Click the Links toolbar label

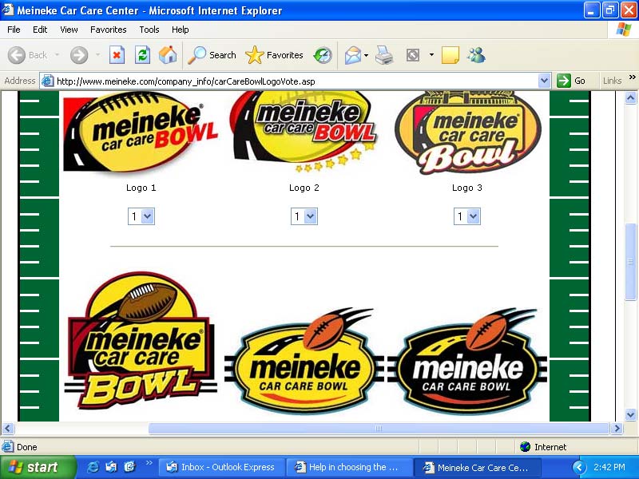[612, 81]
